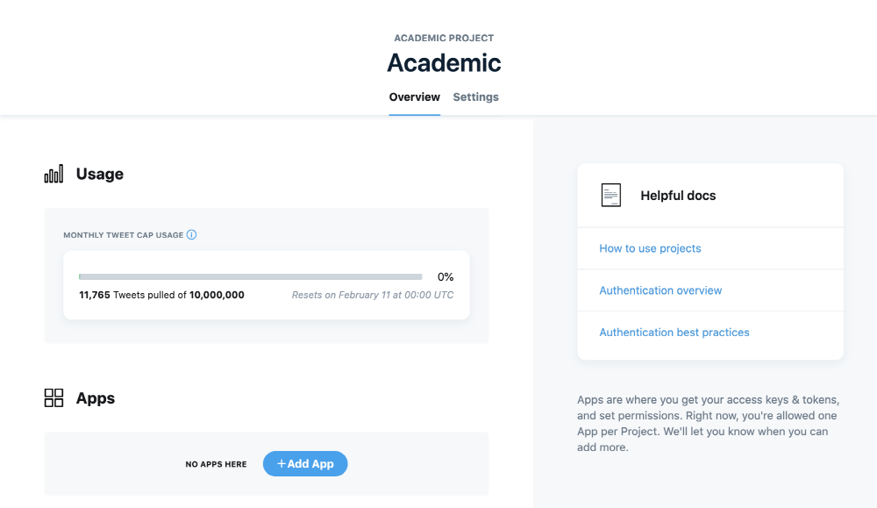Click the Apps section heading
Screen dimensions: 877x508
point(96,398)
